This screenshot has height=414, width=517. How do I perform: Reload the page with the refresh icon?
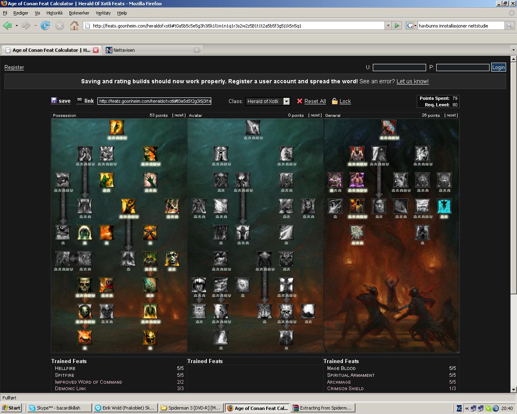(45, 25)
